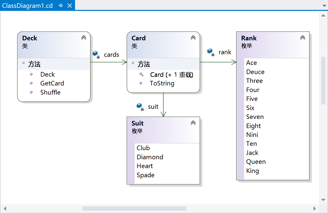This screenshot has height=213, width=328.
Task: Click the Deck constructor method icon
Action: click(x=31, y=74)
